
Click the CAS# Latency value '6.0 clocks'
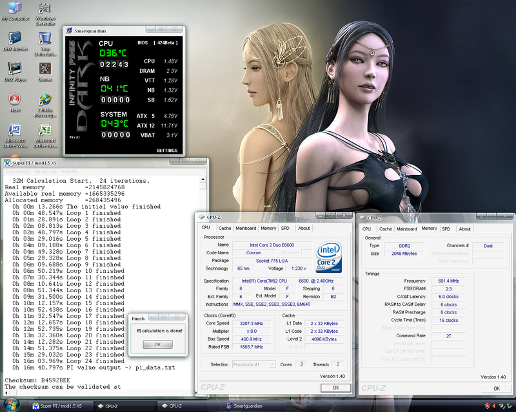coord(448,296)
